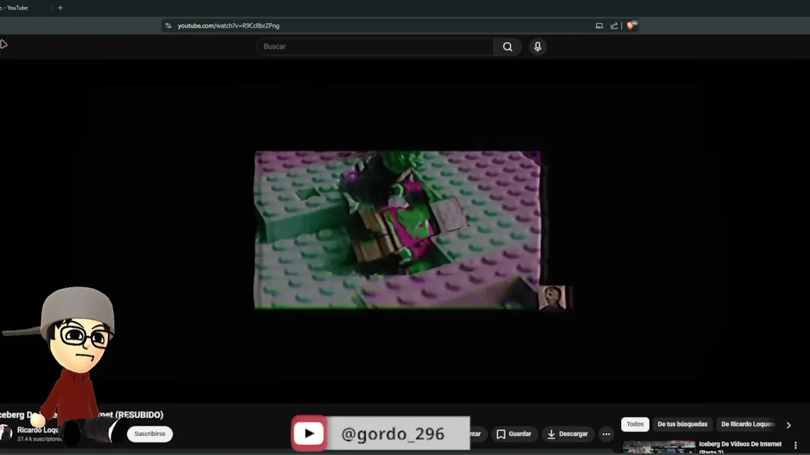
Task: Open options menu for Iceberg Parte 2 video
Action: click(x=795, y=446)
